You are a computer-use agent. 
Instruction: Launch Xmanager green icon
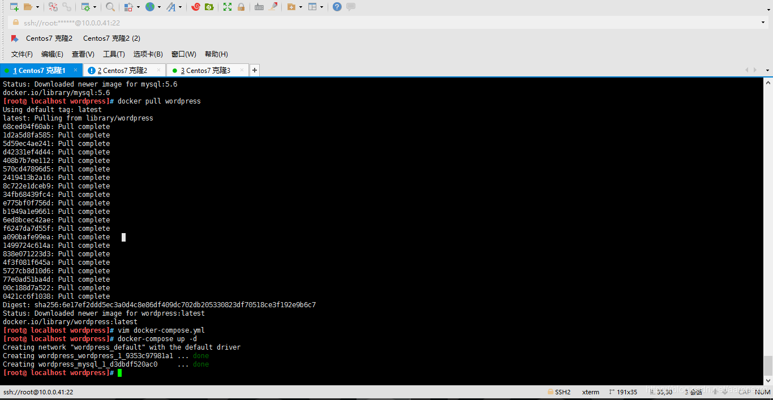209,7
